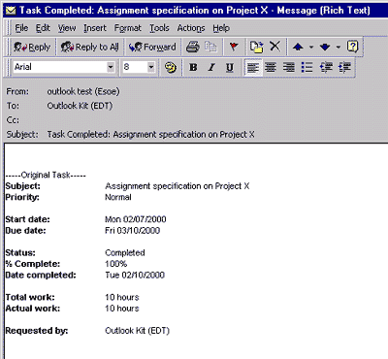This screenshot has width=388, height=359.
Task: Toggle Italic formatting
Action: click(211, 67)
